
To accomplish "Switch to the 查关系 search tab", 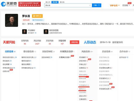I will (x=62, y=2).
